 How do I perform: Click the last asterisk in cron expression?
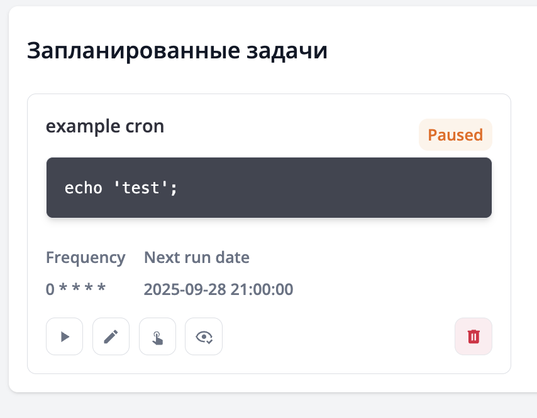101,290
